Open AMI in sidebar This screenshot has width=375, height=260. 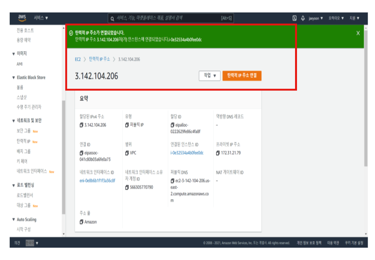20,64
